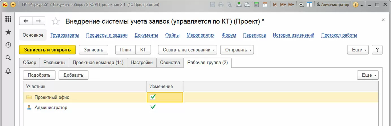Open the calculator icon in title bar

click(x=256, y=5)
